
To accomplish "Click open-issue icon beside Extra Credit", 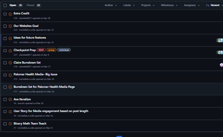I will pos(10,14).
